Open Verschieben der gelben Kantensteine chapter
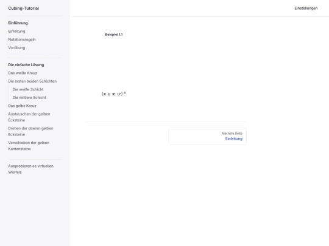The height and width of the screenshot is (246, 329). point(29,146)
